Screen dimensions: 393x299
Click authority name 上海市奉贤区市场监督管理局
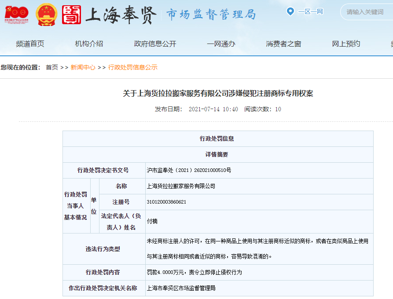181,288
